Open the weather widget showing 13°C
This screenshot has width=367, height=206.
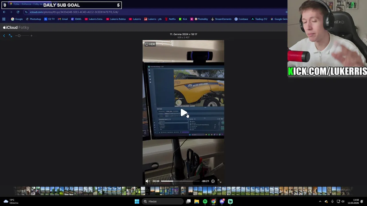click(x=11, y=201)
